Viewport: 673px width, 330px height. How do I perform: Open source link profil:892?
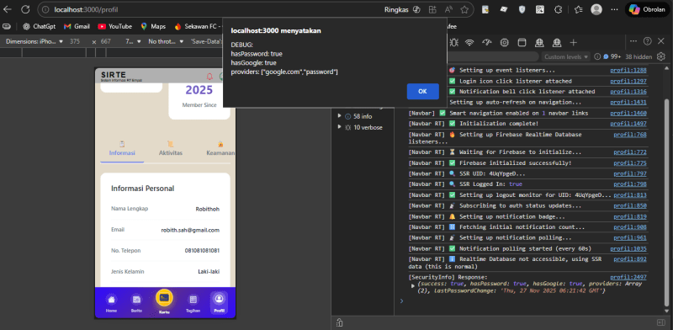click(630, 259)
